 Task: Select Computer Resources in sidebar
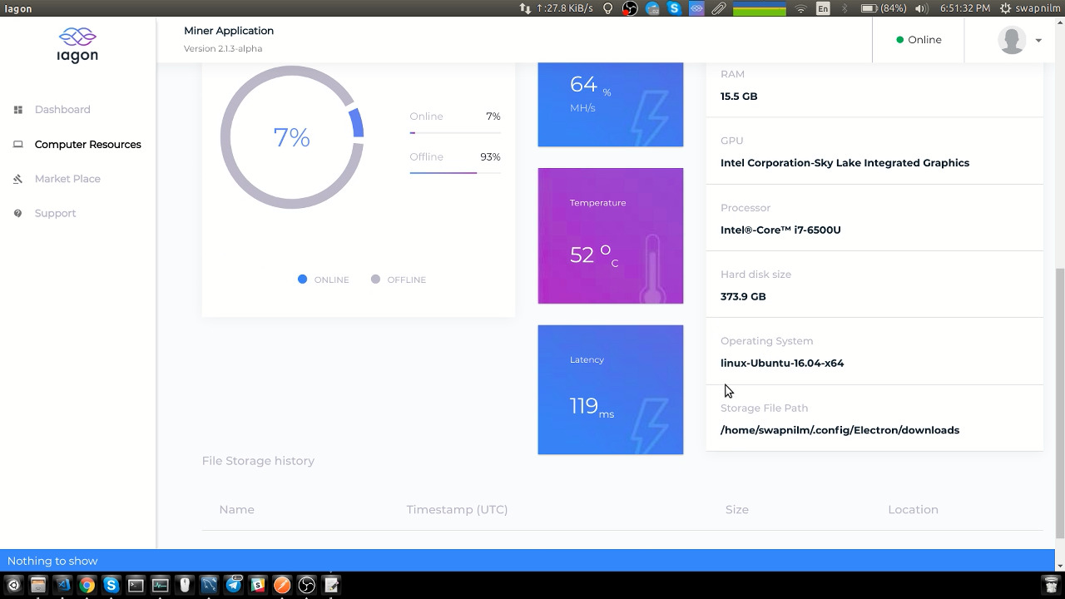(87, 144)
